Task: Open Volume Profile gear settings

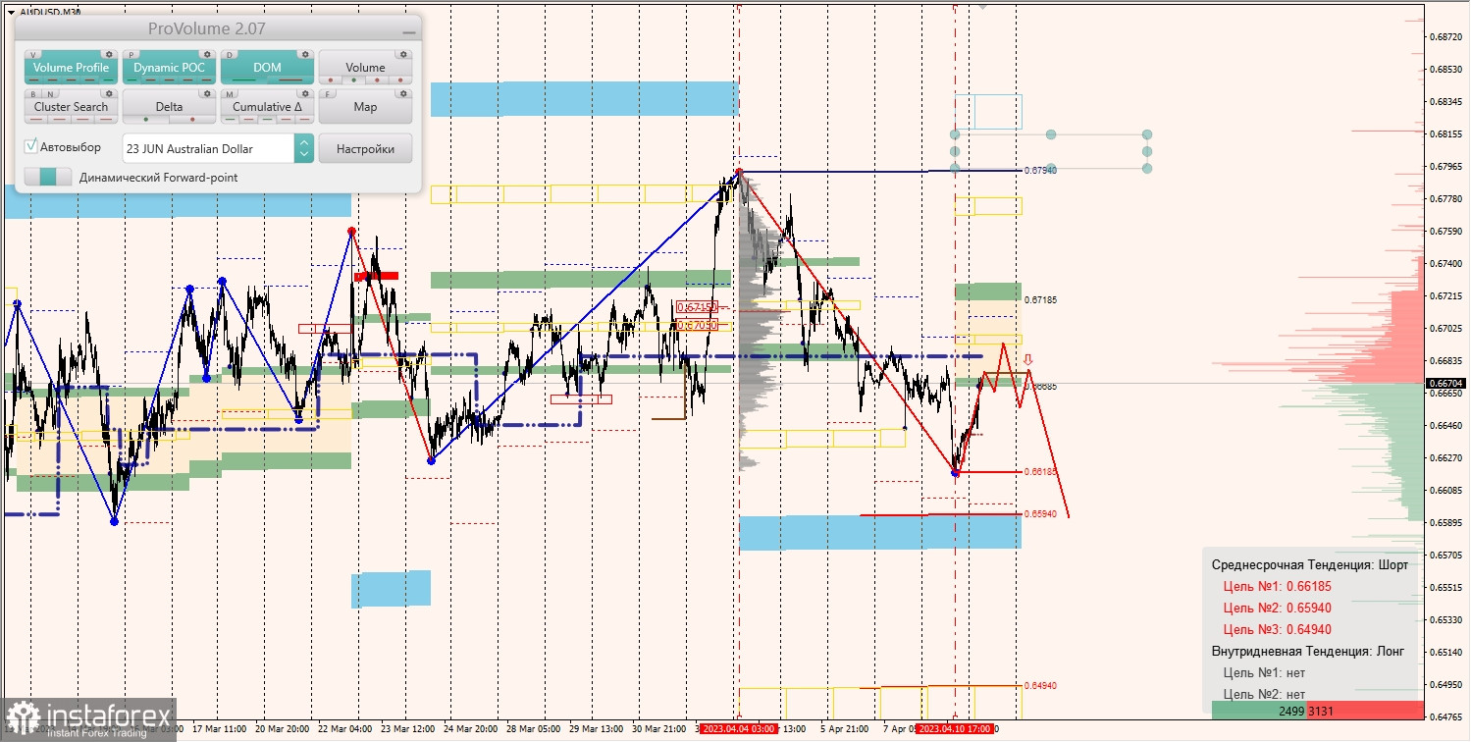Action: click(x=109, y=55)
